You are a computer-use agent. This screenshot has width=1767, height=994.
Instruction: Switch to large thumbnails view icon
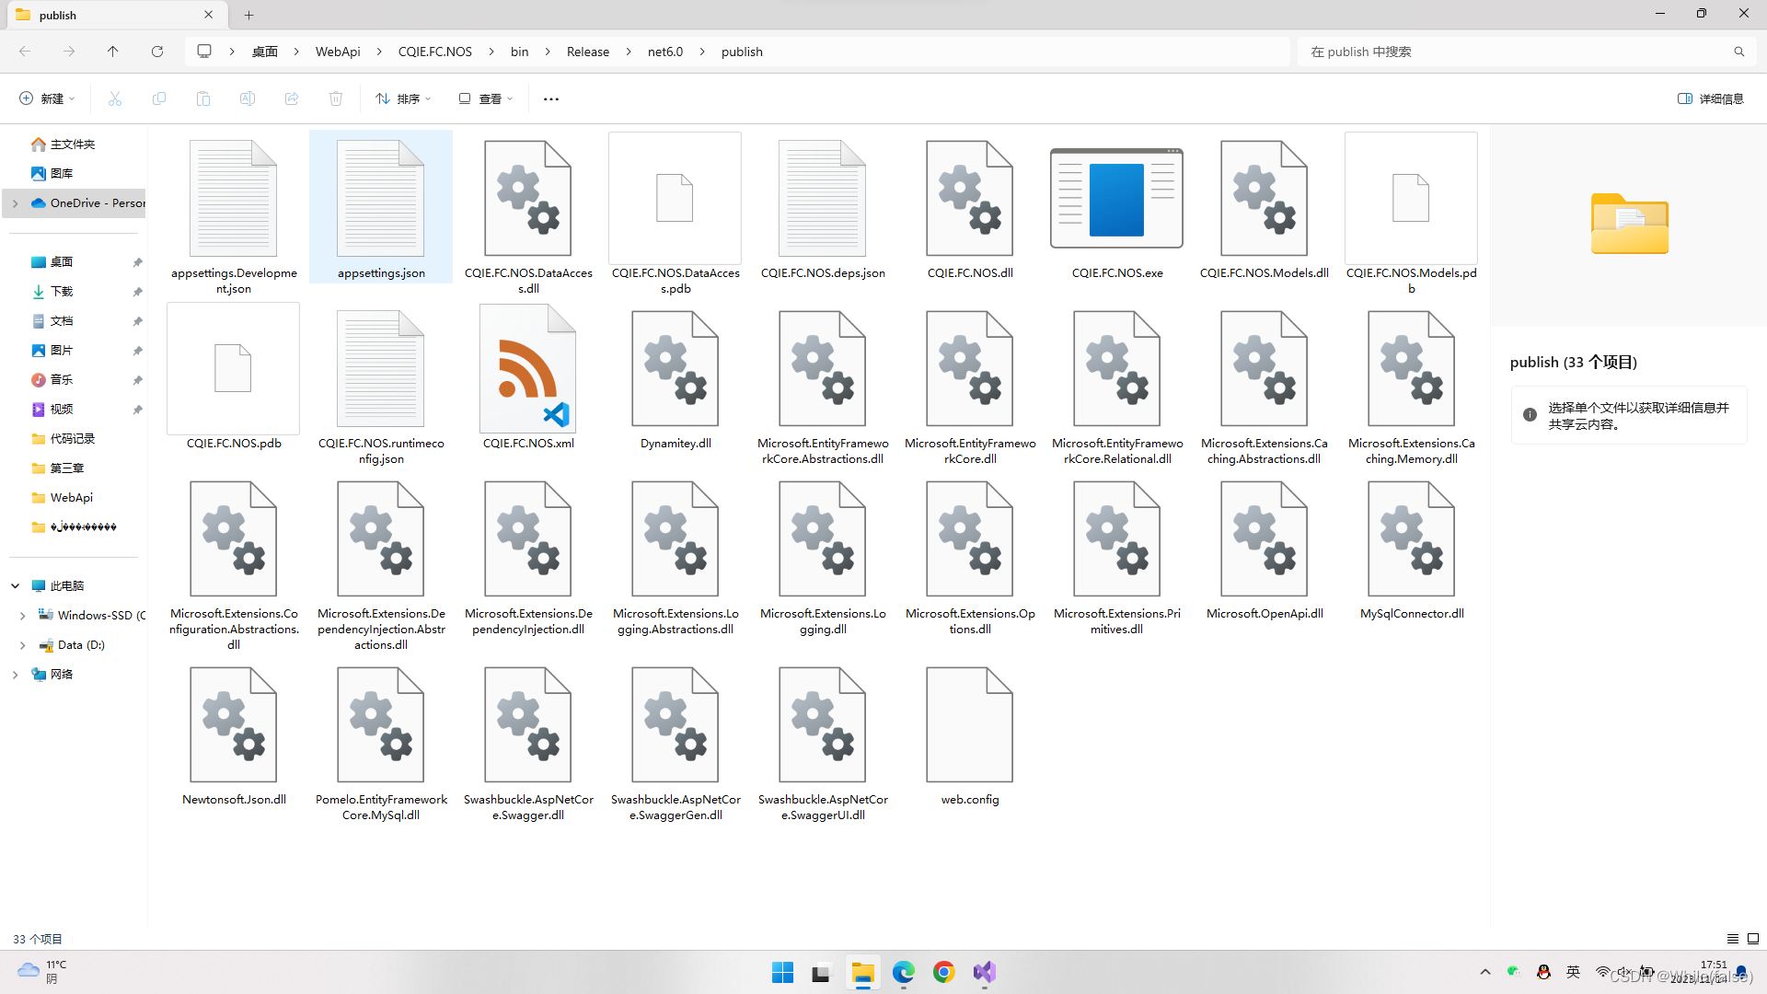1753,939
